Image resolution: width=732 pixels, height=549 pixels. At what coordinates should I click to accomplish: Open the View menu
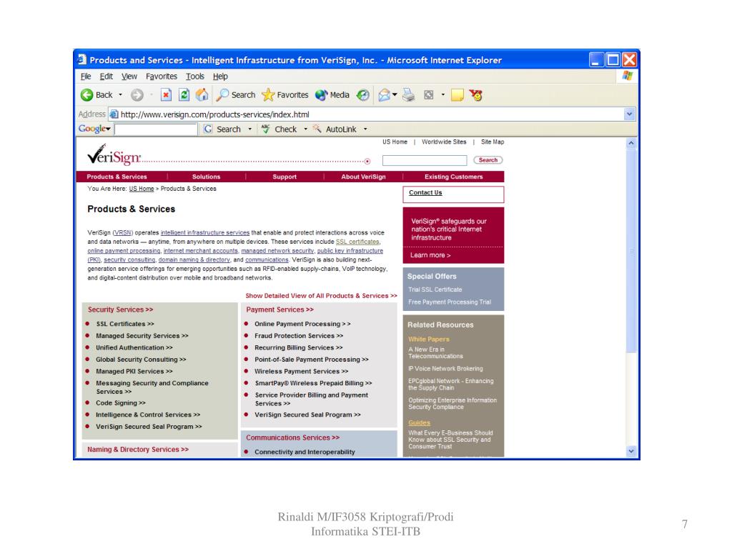coord(129,76)
